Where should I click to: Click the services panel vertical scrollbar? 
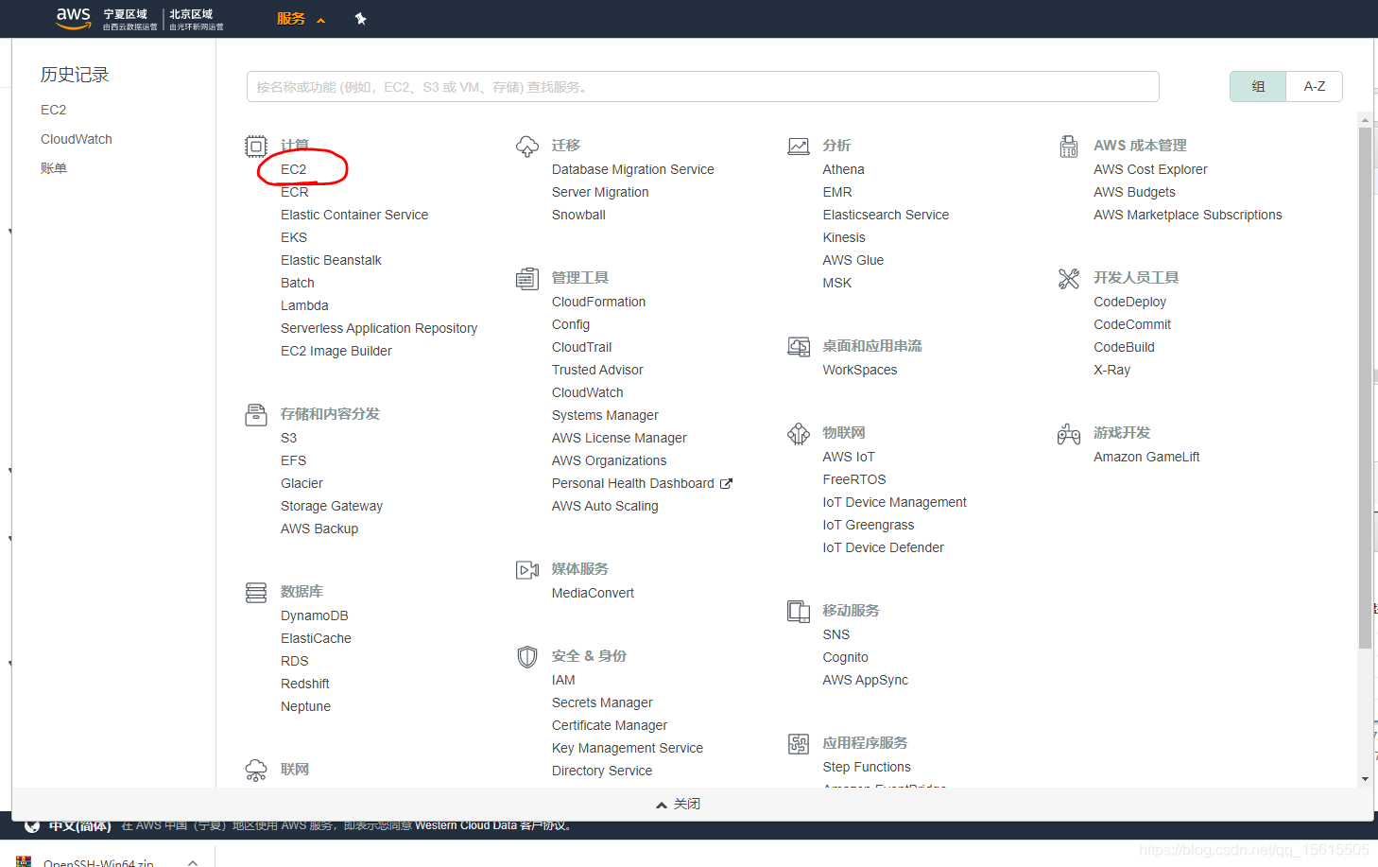click(1365, 388)
